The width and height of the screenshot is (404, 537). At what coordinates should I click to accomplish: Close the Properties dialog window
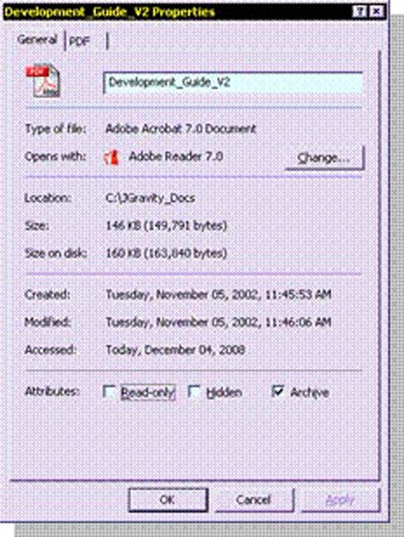pyautogui.click(x=376, y=12)
